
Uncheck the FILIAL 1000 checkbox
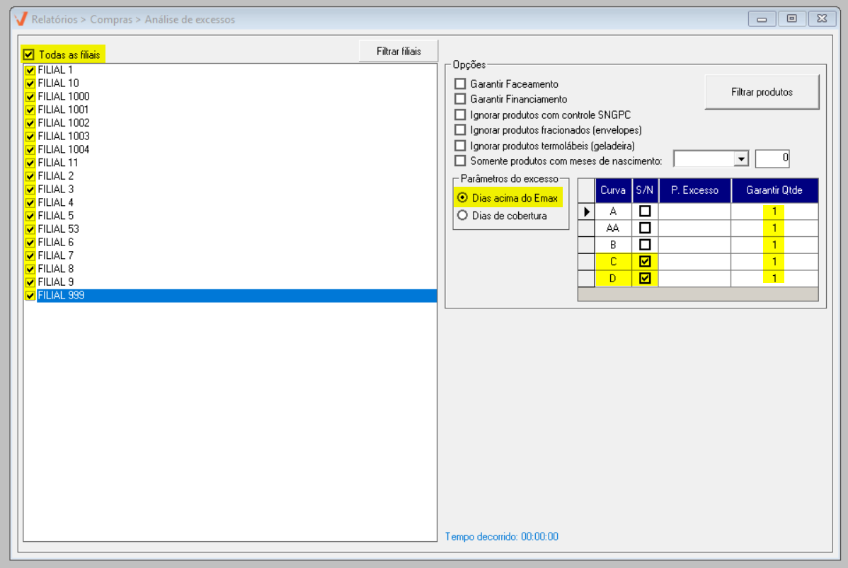point(30,97)
